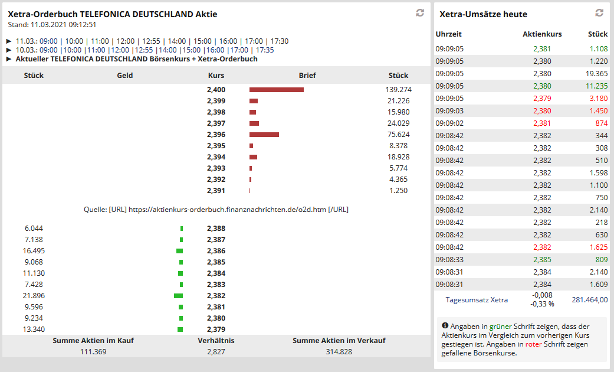Refresh the Xetra-Umsätze heute panel
Image resolution: width=614 pixels, height=372 pixels.
(x=599, y=14)
